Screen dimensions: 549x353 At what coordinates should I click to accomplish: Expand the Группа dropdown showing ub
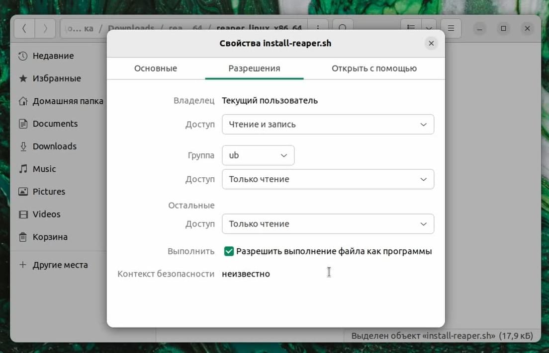point(258,155)
